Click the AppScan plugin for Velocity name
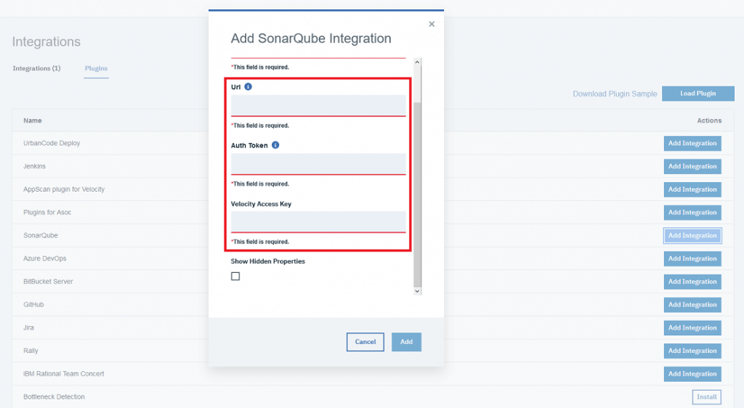This screenshot has height=408, width=744. pos(64,189)
